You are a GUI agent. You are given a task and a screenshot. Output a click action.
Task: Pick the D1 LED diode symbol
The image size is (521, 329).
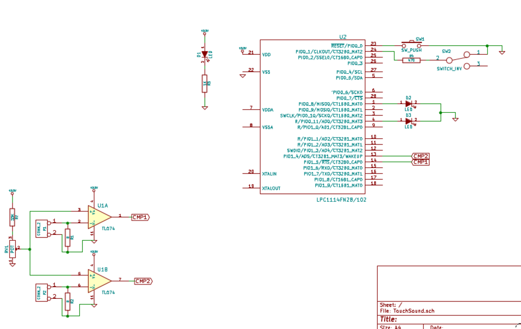coord(205,55)
